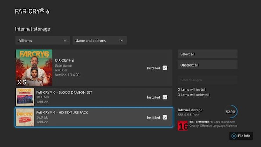Click the greyed-out Save changes button
Screen dimensions: 261x147
[207, 80]
